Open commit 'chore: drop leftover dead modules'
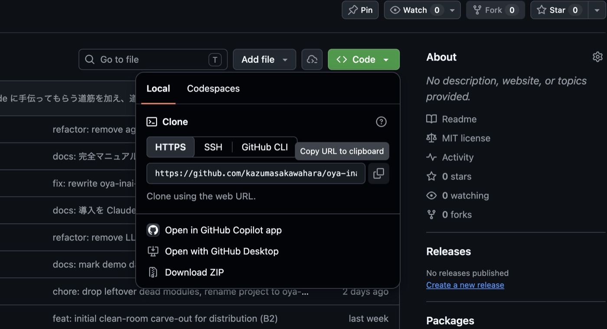Image resolution: width=607 pixels, height=329 pixels. (180, 292)
